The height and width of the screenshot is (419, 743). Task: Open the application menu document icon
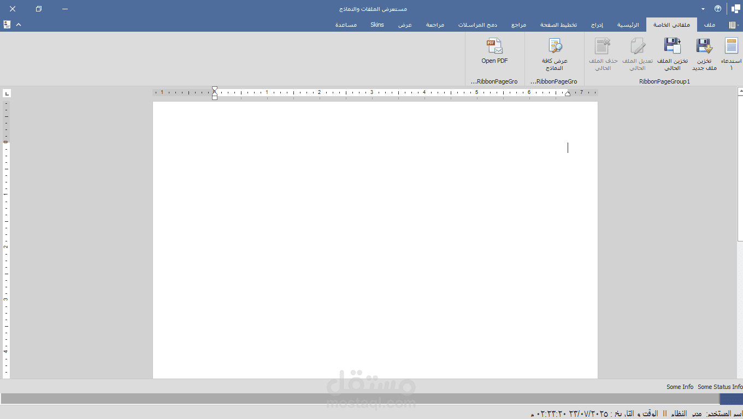pyautogui.click(x=734, y=25)
